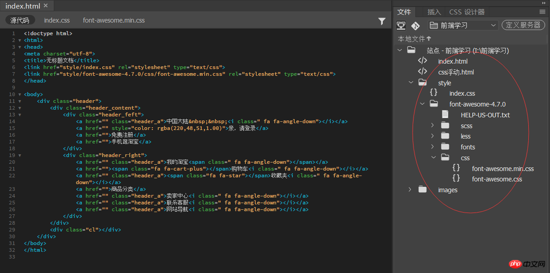Click the 定义服务器 button
The height and width of the screenshot is (273, 550).
click(x=523, y=25)
